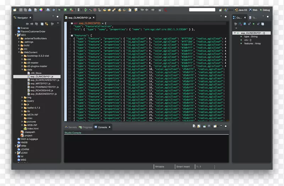Close the Console tab
The image size is (284, 186).
tap(110, 127)
